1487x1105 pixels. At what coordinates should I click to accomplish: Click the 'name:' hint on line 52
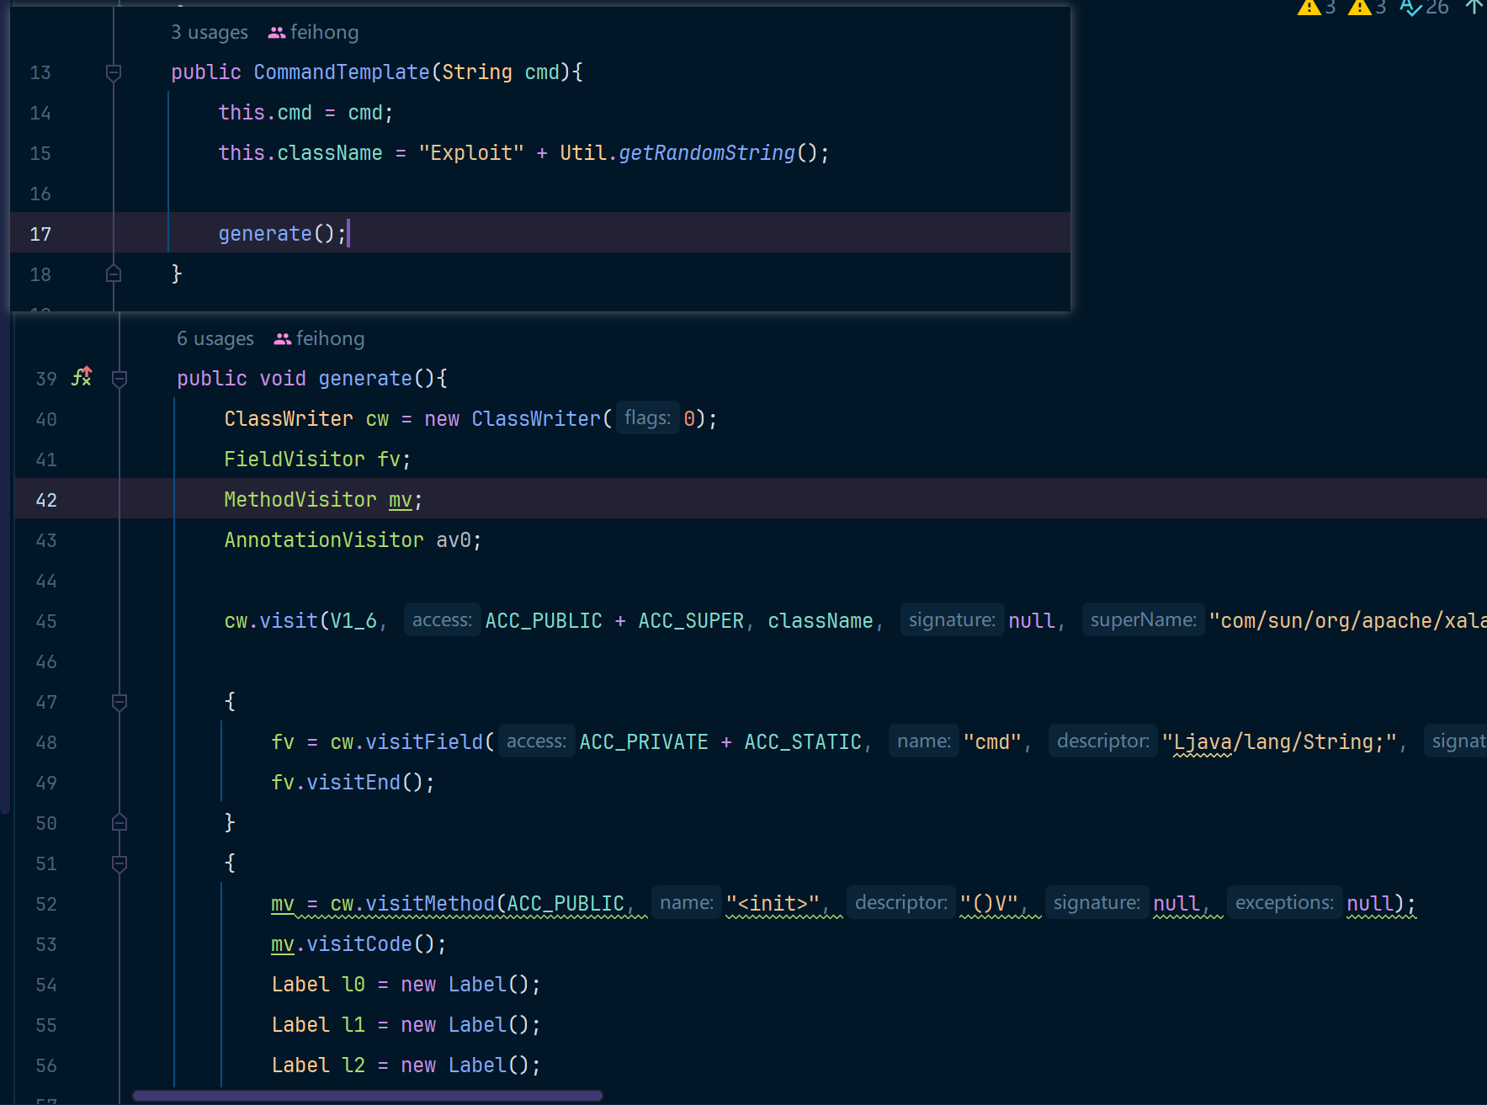coord(687,903)
